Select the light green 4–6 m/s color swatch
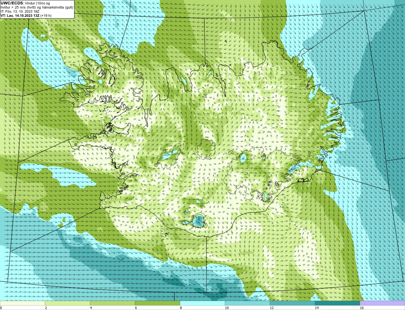Viewport: 405px width, 310px height. pos(113,303)
